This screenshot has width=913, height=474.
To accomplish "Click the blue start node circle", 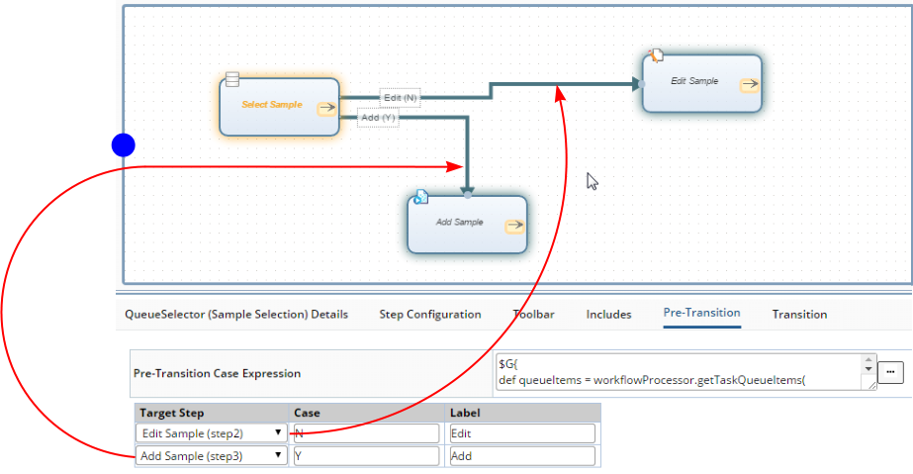I will (x=124, y=145).
